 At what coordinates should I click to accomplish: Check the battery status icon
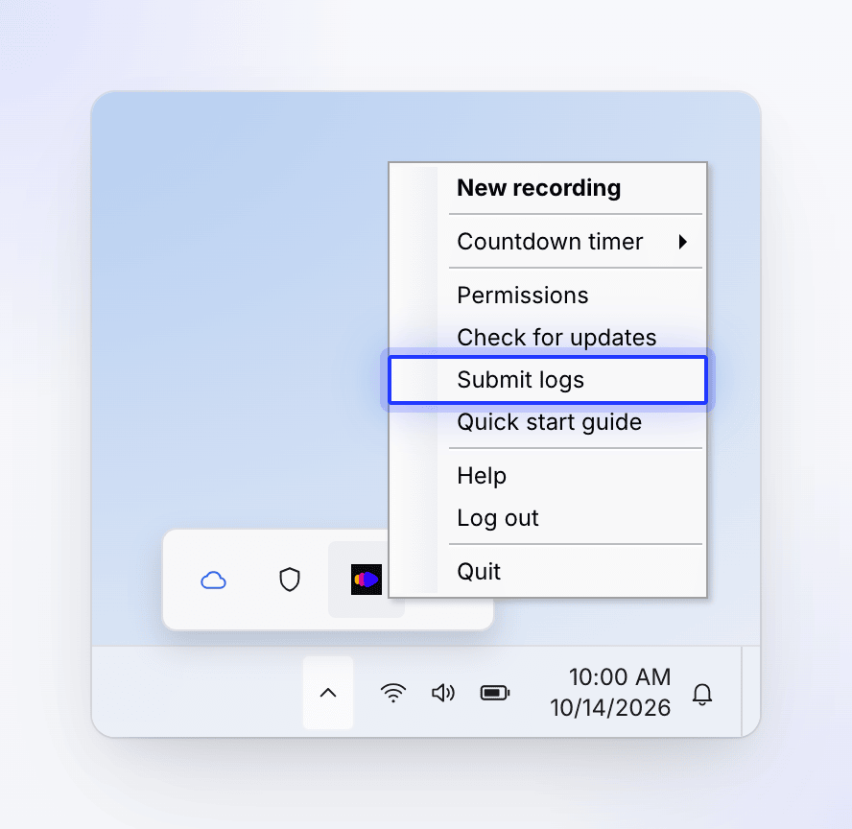pos(494,693)
